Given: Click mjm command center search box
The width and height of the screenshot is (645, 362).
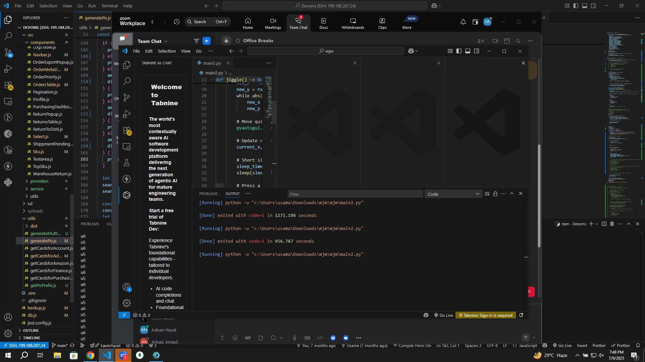Looking at the screenshot, I should point(326,51).
